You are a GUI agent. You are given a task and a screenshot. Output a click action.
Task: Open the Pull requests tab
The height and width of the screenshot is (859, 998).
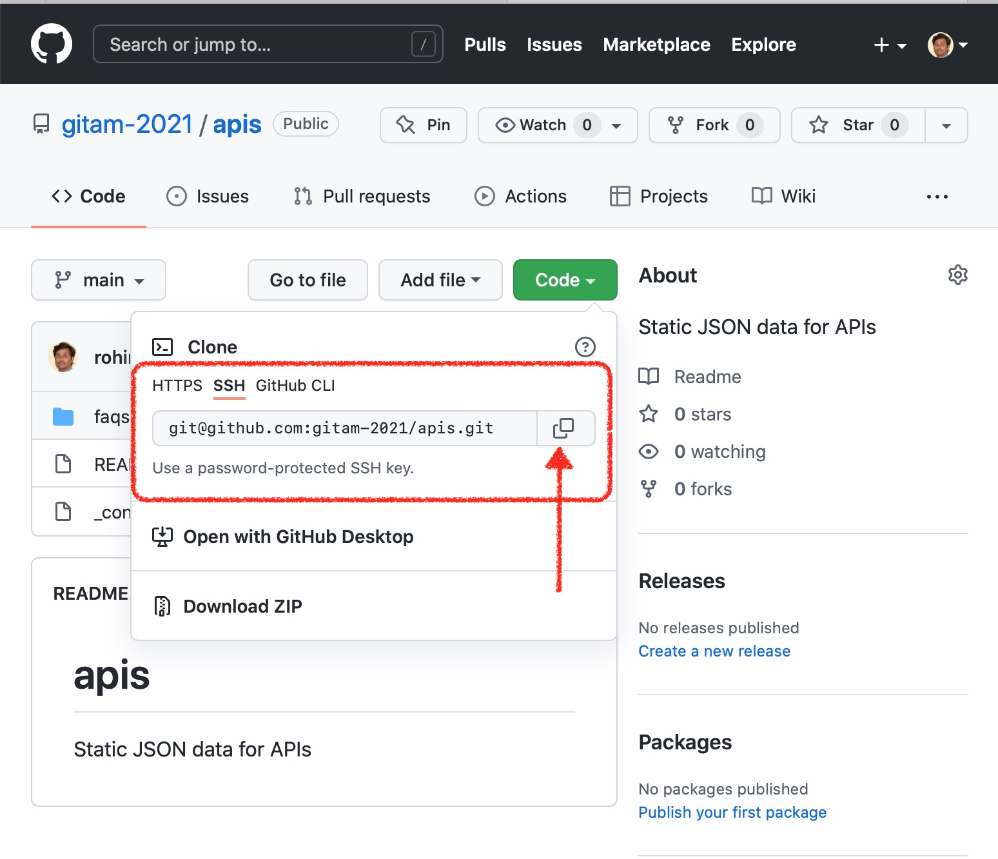pos(362,196)
